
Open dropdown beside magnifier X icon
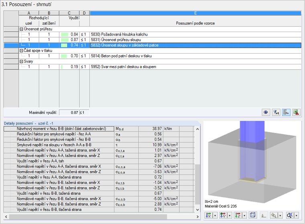click(x=297, y=215)
